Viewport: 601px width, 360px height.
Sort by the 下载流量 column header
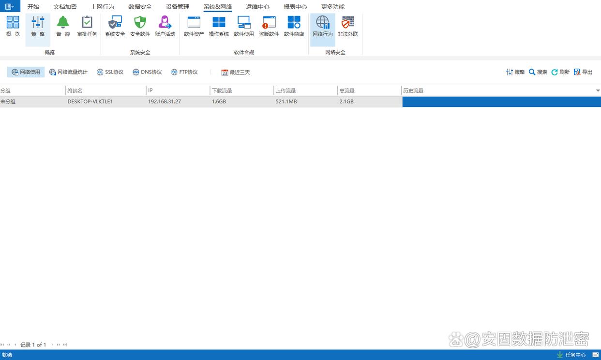(242, 90)
